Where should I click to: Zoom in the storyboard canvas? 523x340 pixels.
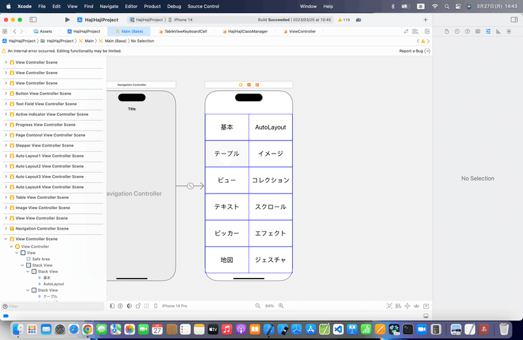pyautogui.click(x=281, y=306)
